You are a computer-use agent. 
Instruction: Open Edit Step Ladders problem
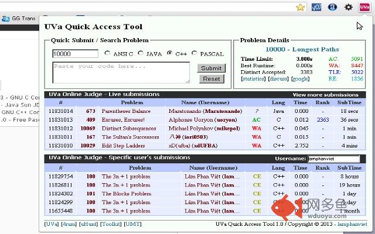pyautogui.click(x=123, y=146)
